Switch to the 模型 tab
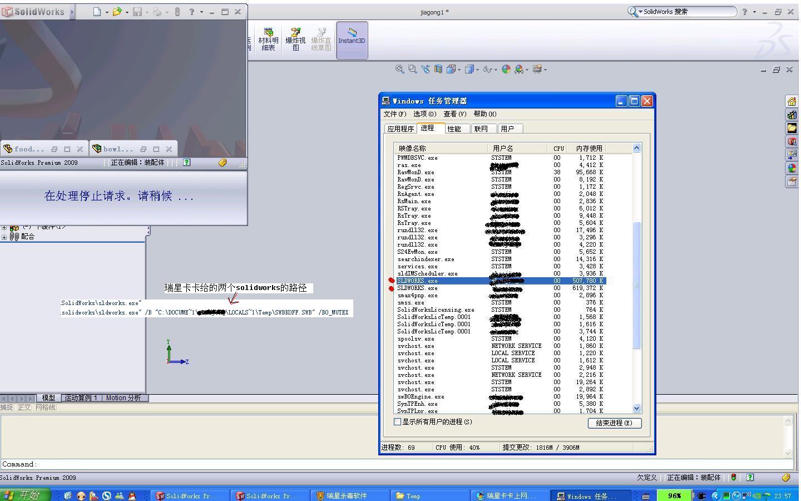801x501 pixels. coord(49,398)
